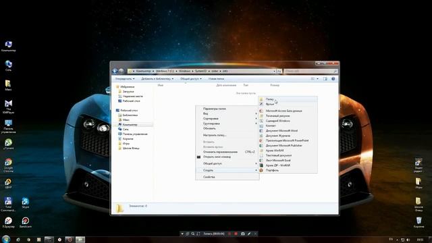Choose Открыть окно команд menu entry
Screen dimensions: 432x243
point(227,157)
